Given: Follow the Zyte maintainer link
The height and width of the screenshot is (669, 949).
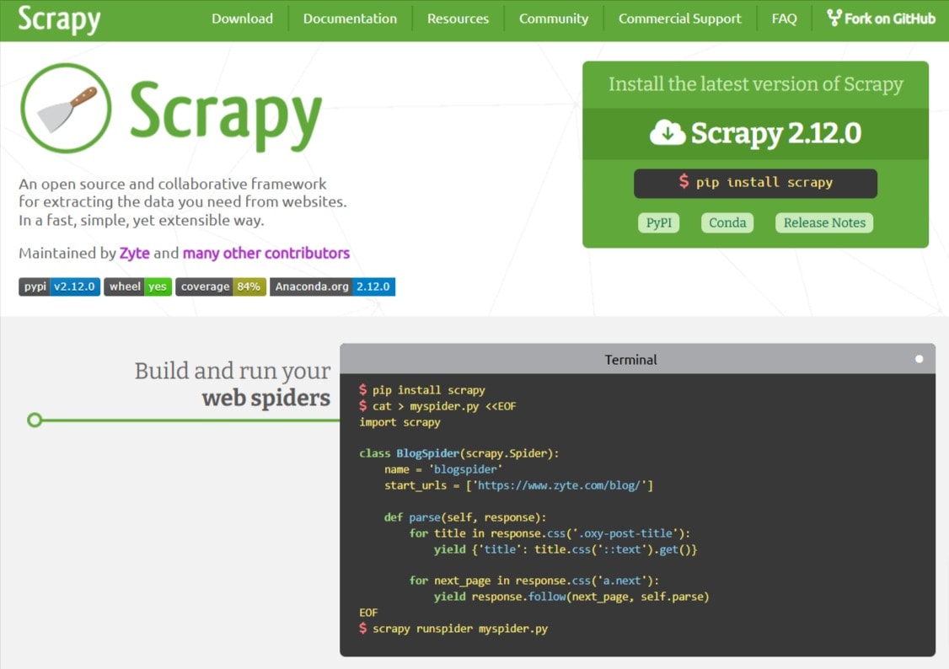Looking at the screenshot, I should pyautogui.click(x=134, y=253).
